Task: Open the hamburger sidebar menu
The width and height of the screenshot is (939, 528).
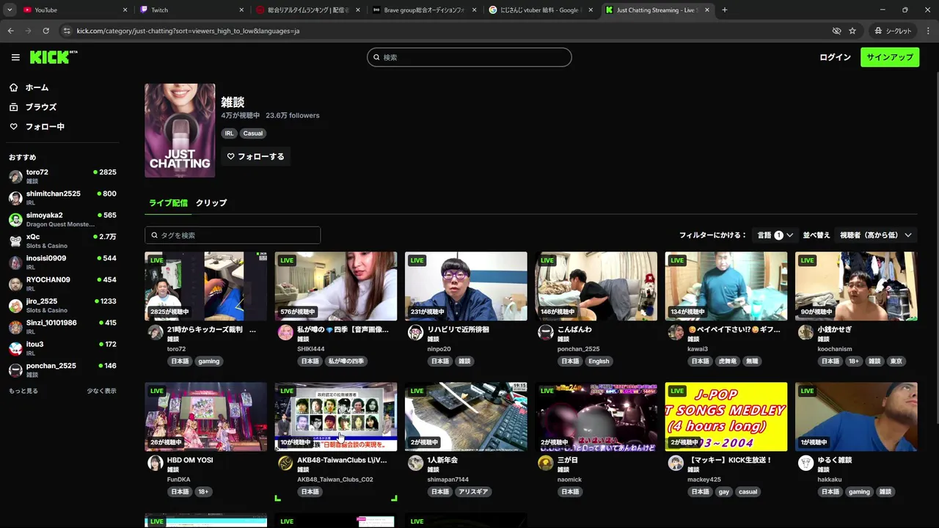Action: click(15, 57)
